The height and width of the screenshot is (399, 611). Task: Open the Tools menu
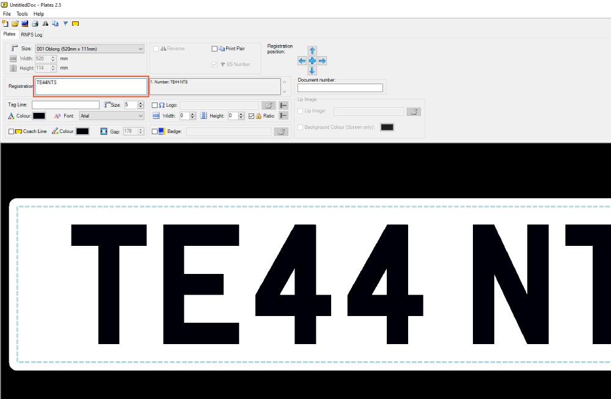pyautogui.click(x=22, y=14)
